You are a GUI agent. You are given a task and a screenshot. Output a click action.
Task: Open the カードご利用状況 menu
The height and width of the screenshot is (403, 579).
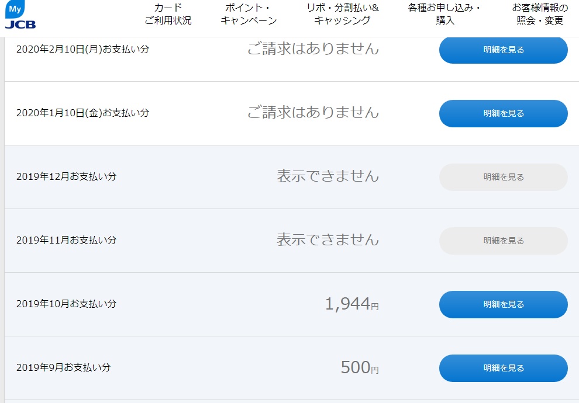tap(168, 15)
